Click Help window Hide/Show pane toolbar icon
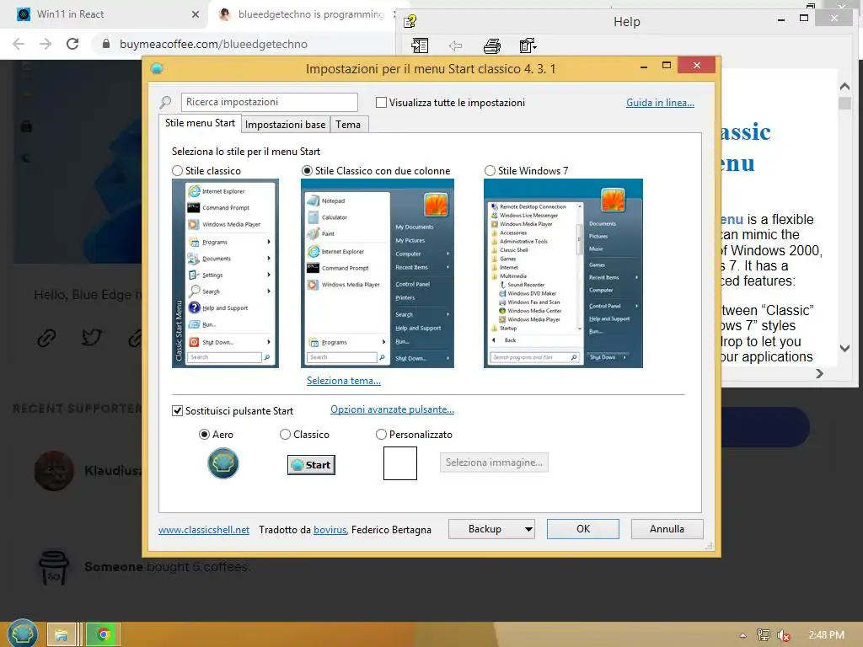This screenshot has height=647, width=863. click(420, 45)
